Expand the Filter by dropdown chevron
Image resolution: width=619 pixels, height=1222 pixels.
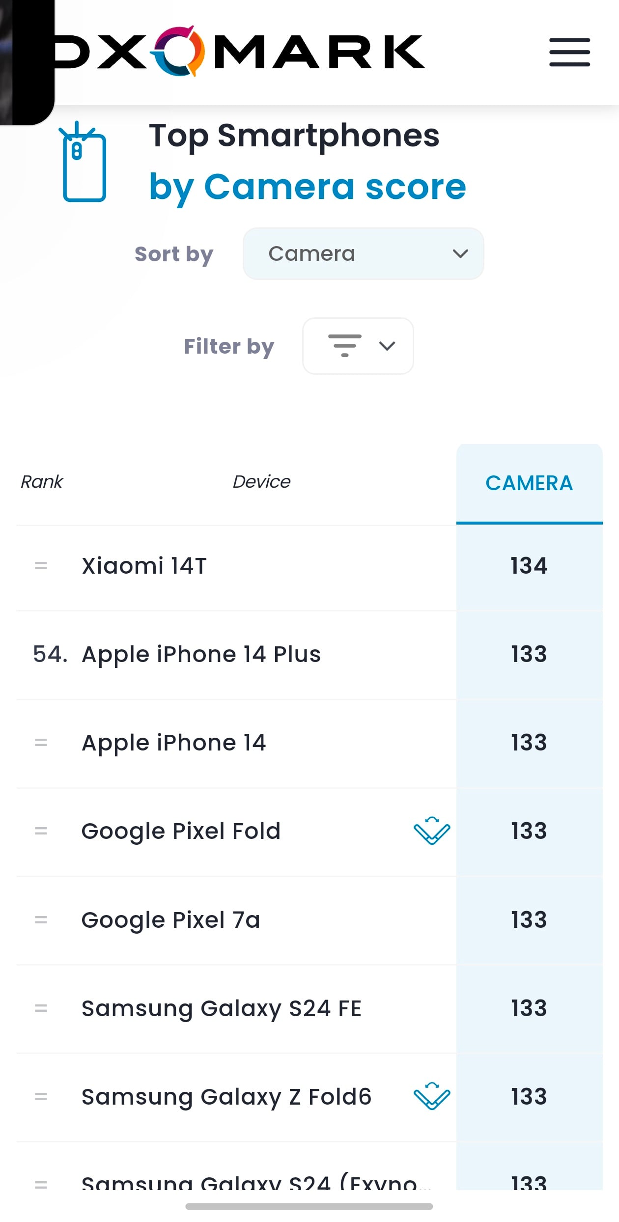click(387, 346)
